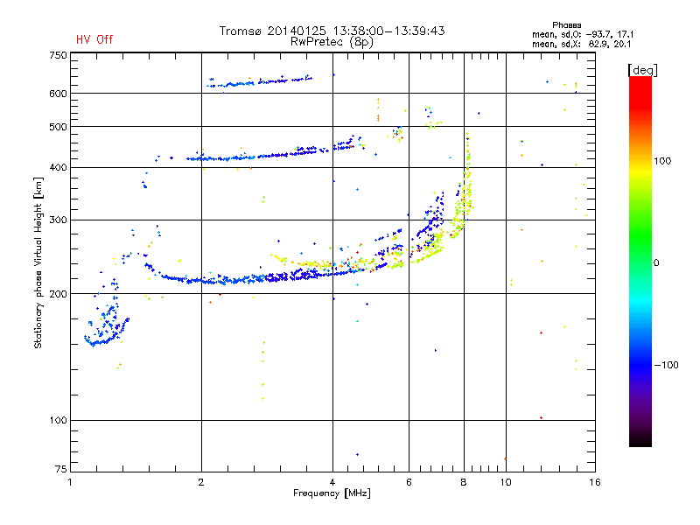700x525 pixels.
Task: Select the 'mean, sd,O: -93.7, 17.1' line
Action: pos(582,34)
